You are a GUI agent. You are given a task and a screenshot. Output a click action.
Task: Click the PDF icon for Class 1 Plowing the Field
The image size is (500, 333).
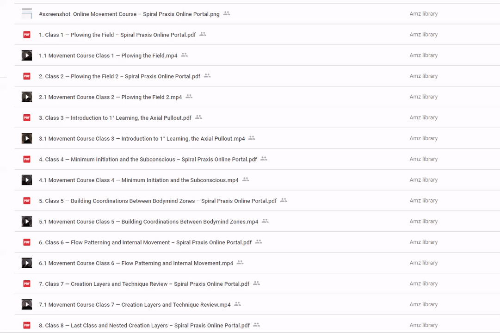[x=27, y=35]
